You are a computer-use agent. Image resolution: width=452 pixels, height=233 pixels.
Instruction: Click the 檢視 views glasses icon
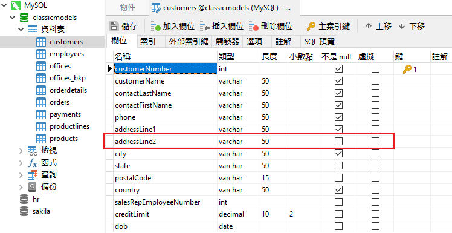click(32, 151)
